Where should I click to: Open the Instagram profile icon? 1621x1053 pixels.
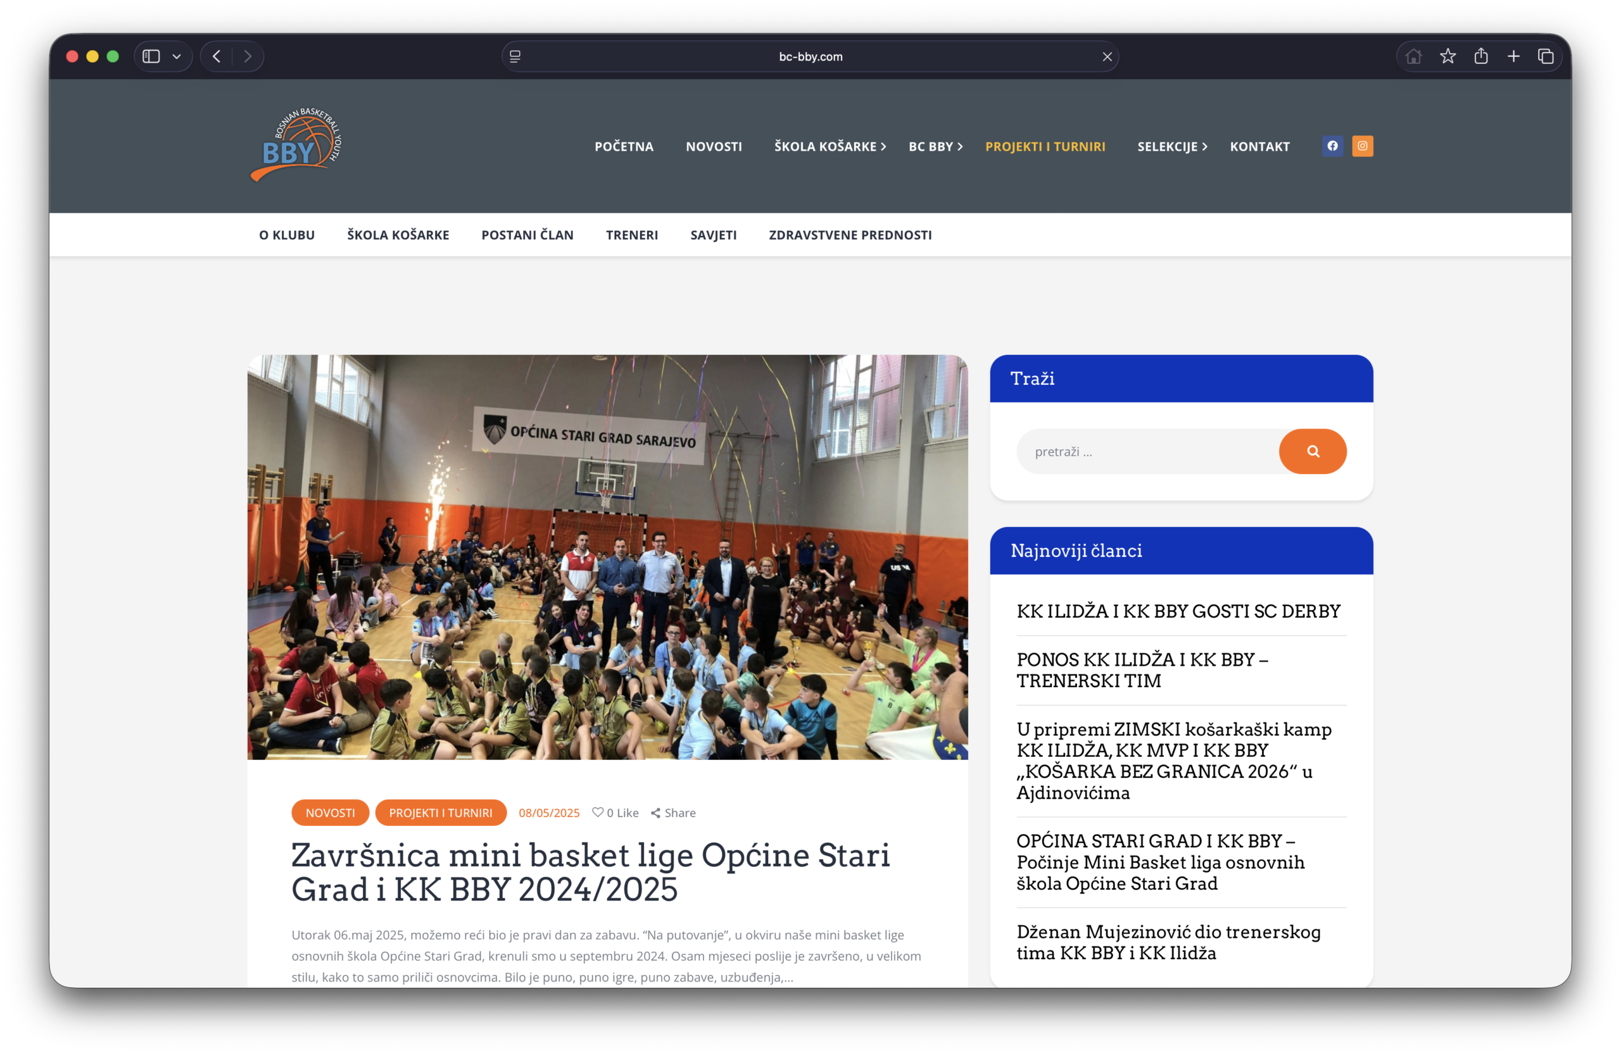tap(1362, 146)
